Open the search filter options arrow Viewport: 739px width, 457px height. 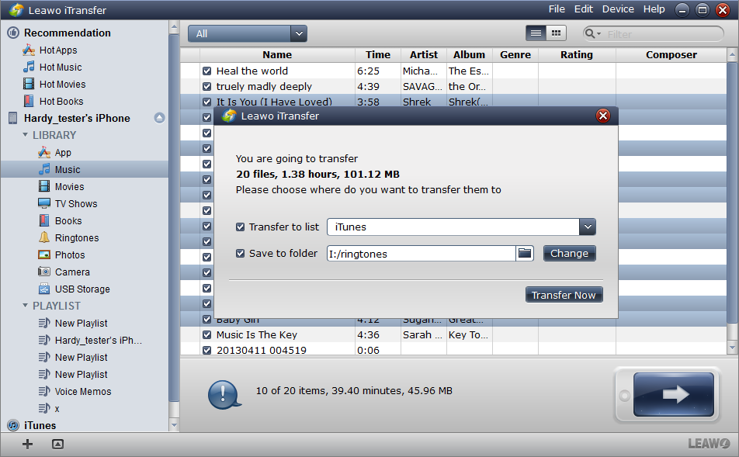[599, 34]
